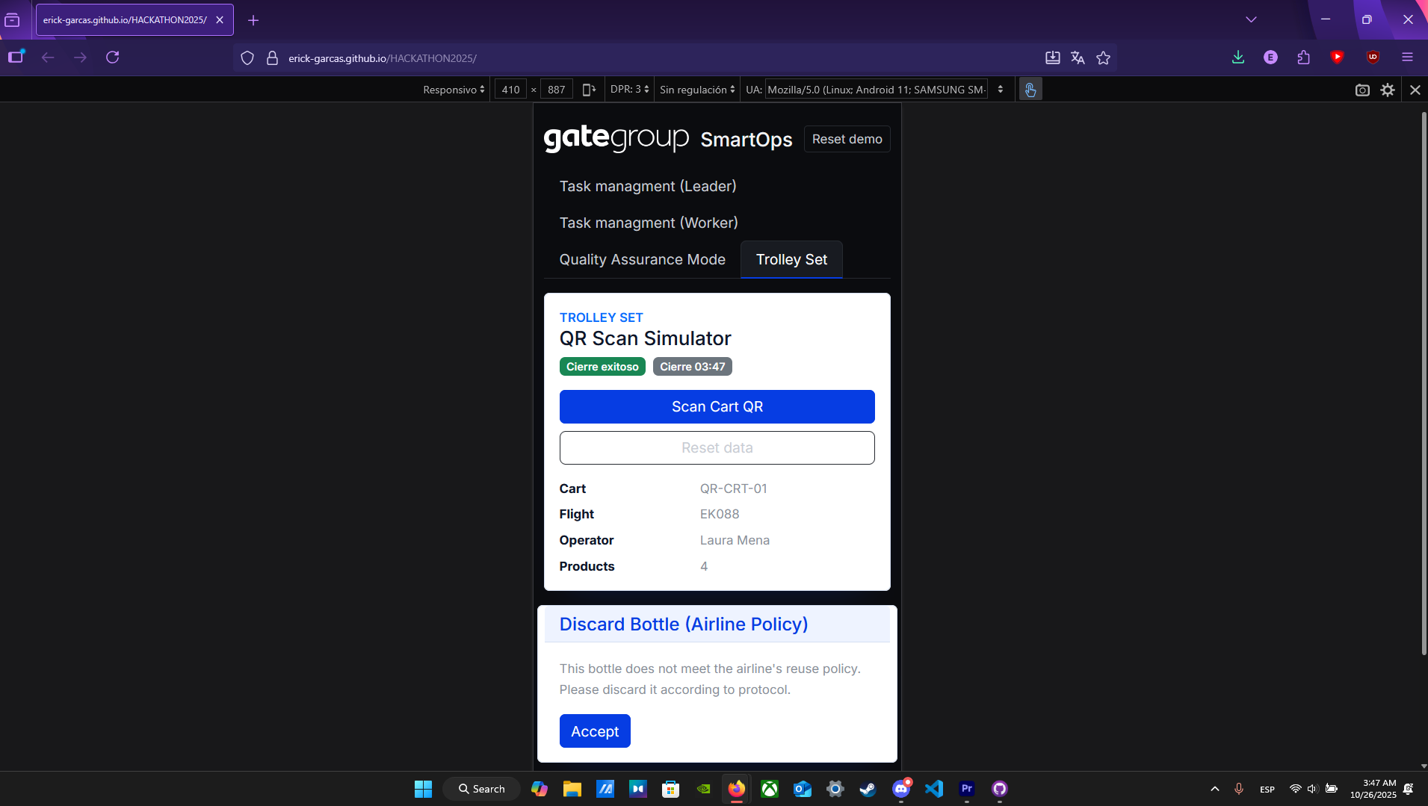Click the Scan Cart QR button

[x=717, y=406]
